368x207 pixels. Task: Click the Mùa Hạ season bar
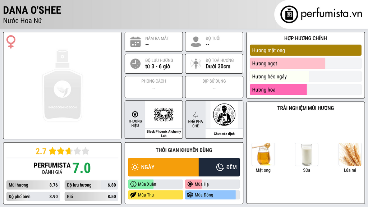212,184
